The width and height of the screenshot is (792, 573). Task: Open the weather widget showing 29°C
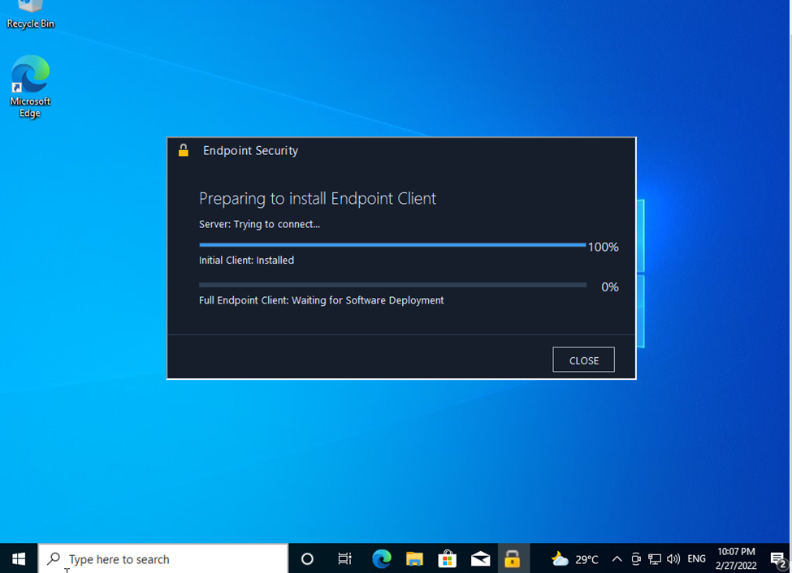tap(575, 559)
